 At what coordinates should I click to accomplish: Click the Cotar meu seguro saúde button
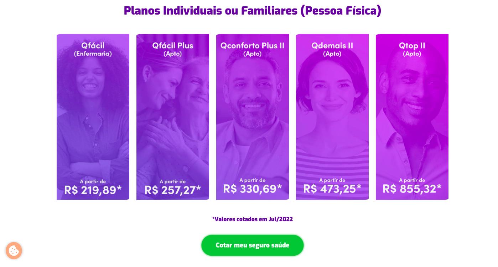[252, 245]
